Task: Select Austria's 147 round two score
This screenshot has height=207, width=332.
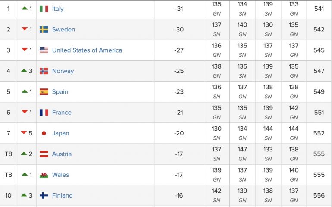Action: [x=242, y=149]
